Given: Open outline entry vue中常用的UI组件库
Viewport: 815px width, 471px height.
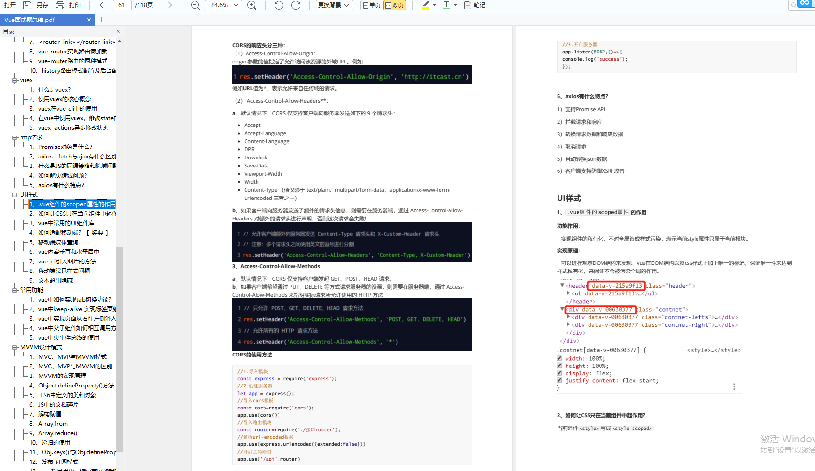Looking at the screenshot, I should click(62, 223).
